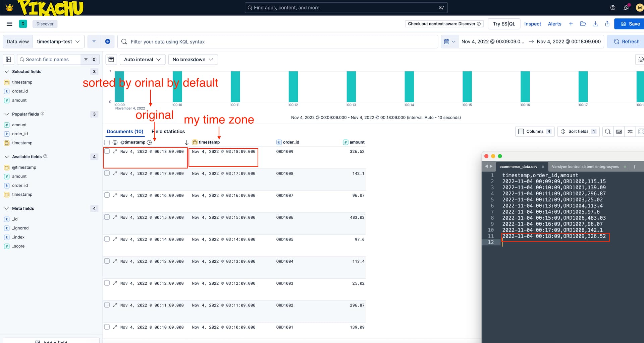Expand the ORD1009 document row
Screen dimensions: 644x343
(x=115, y=151)
